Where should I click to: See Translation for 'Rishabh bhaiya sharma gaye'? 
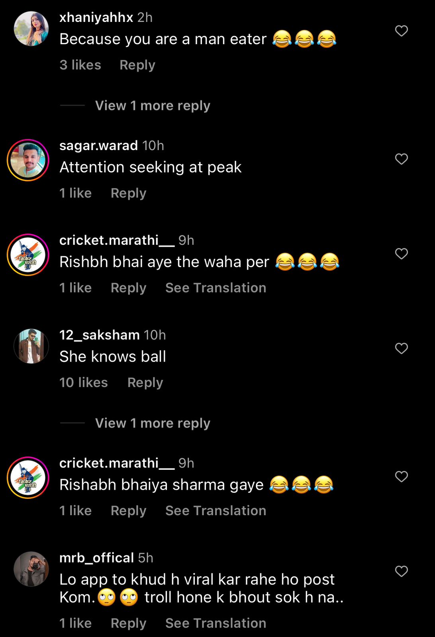[x=216, y=511]
